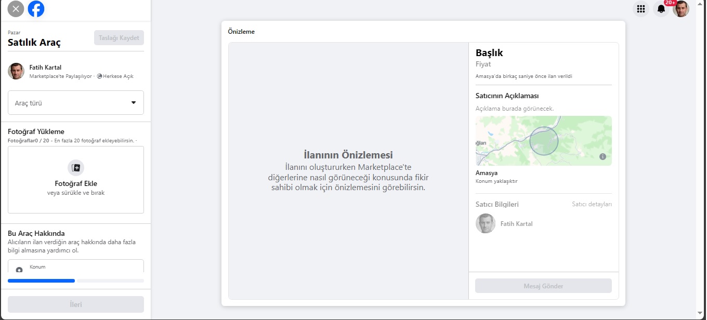Click the add photo icon
Screen dimensions: 707x320
point(76,168)
